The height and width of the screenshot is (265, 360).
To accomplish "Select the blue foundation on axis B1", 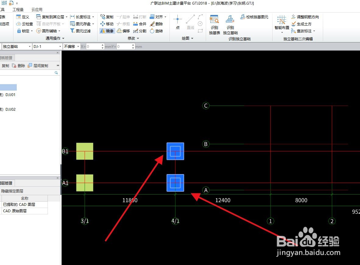I will click(x=175, y=151).
